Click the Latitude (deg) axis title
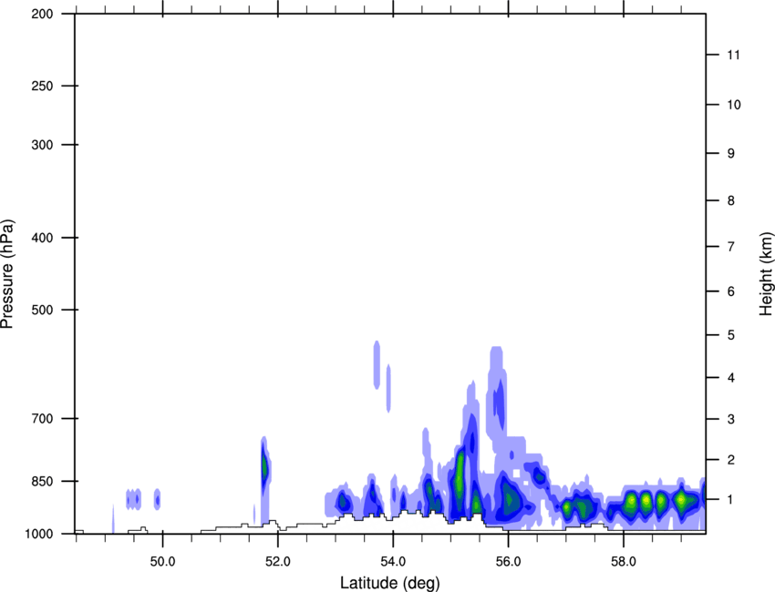The height and width of the screenshot is (592, 775). click(x=389, y=583)
